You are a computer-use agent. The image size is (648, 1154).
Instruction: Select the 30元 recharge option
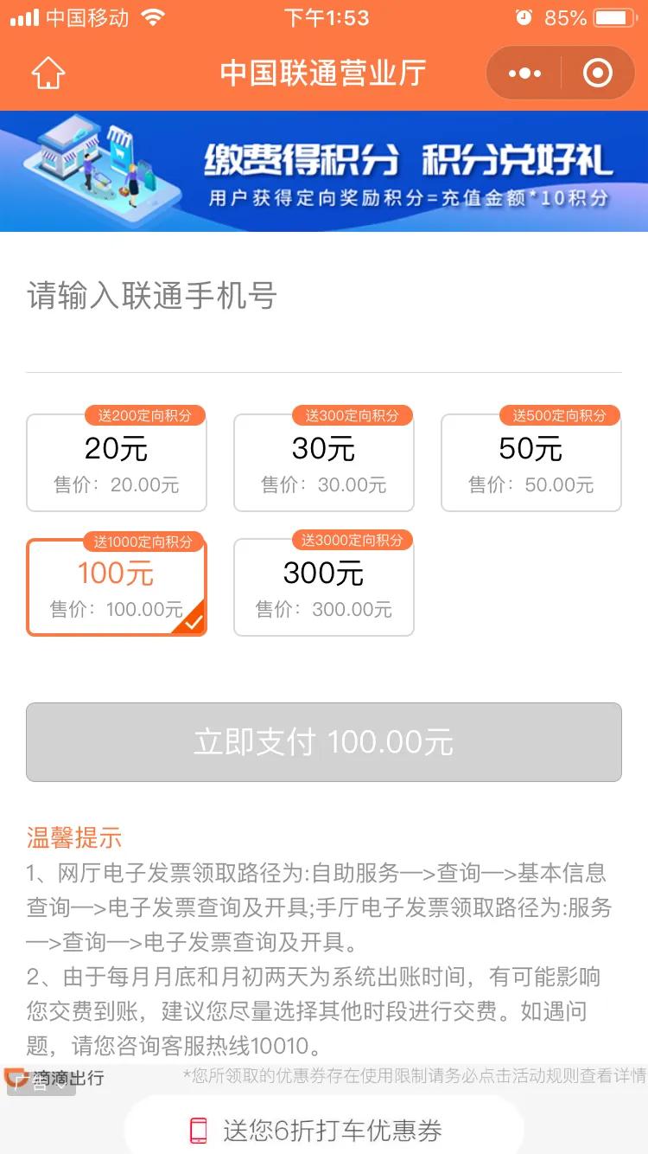point(324,461)
